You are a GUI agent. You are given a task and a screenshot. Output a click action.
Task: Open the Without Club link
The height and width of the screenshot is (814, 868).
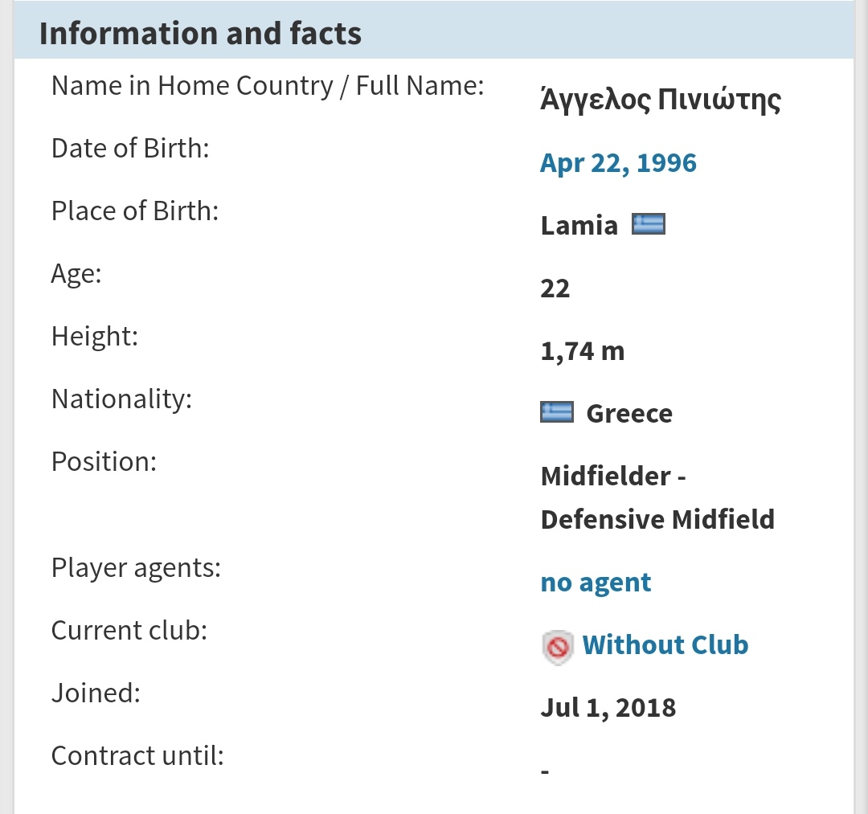665,644
